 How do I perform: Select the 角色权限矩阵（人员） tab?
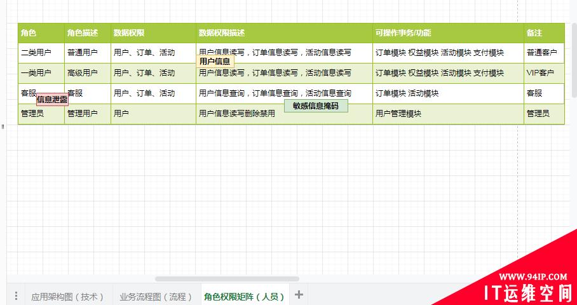245,297
